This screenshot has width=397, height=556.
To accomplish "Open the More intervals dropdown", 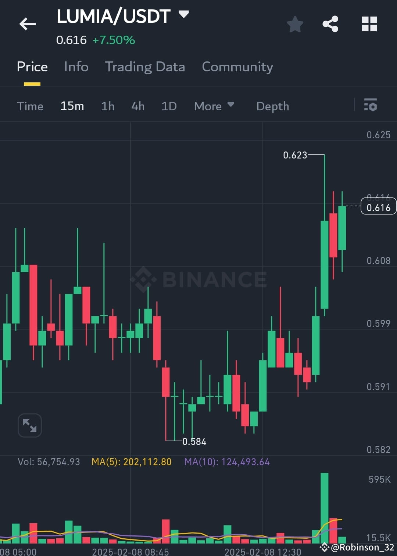I will (214, 106).
